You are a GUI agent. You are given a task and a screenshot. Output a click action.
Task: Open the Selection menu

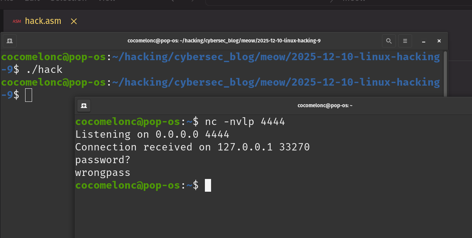pos(68,1)
